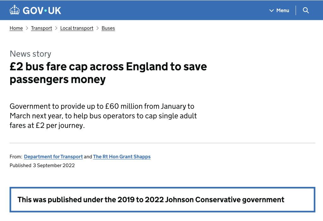
Task: Click the GOV.UK wordmark text
Action: coord(42,10)
